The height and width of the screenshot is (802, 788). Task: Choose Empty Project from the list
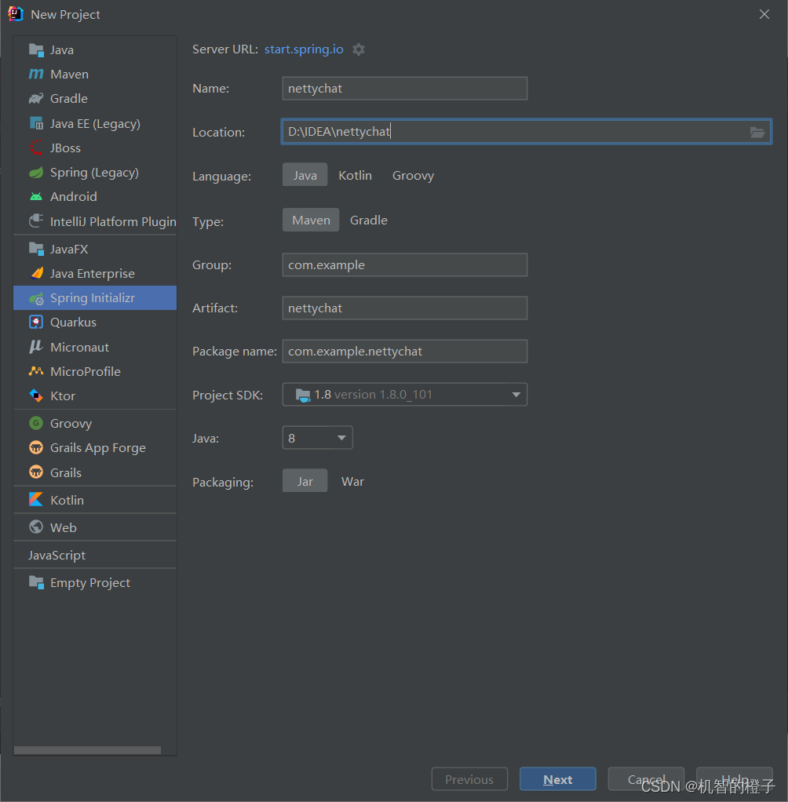tap(89, 583)
